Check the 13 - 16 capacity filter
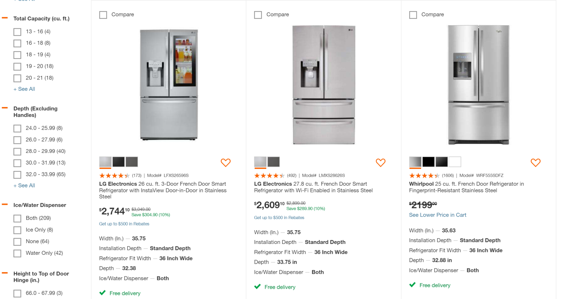Viewport: 561px width, 299px height. click(18, 32)
